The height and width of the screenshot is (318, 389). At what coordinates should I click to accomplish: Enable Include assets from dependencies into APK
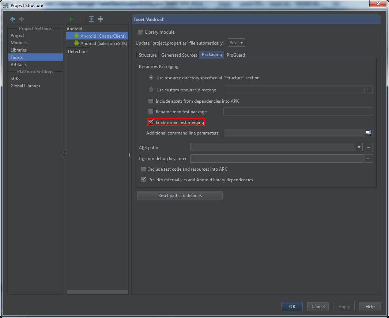coord(151,101)
